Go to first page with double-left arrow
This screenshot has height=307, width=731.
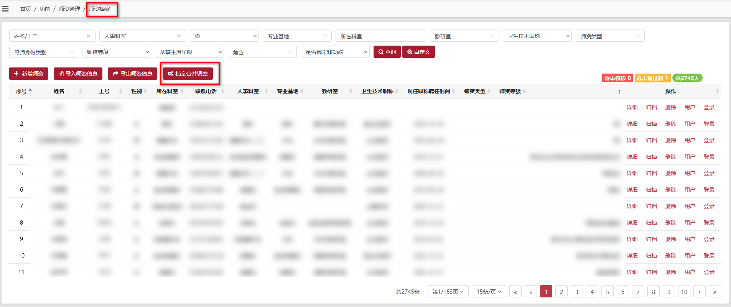click(x=515, y=292)
